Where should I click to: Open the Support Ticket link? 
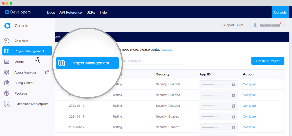[233, 25]
